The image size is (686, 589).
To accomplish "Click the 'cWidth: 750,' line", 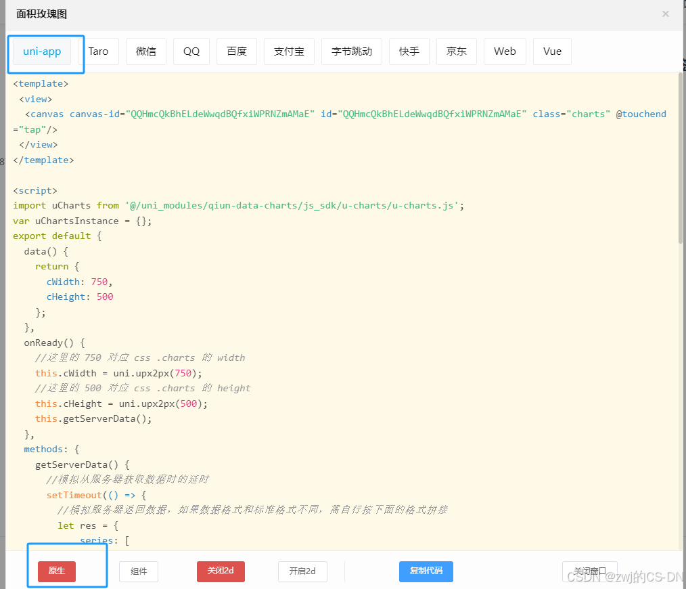I will coord(80,282).
